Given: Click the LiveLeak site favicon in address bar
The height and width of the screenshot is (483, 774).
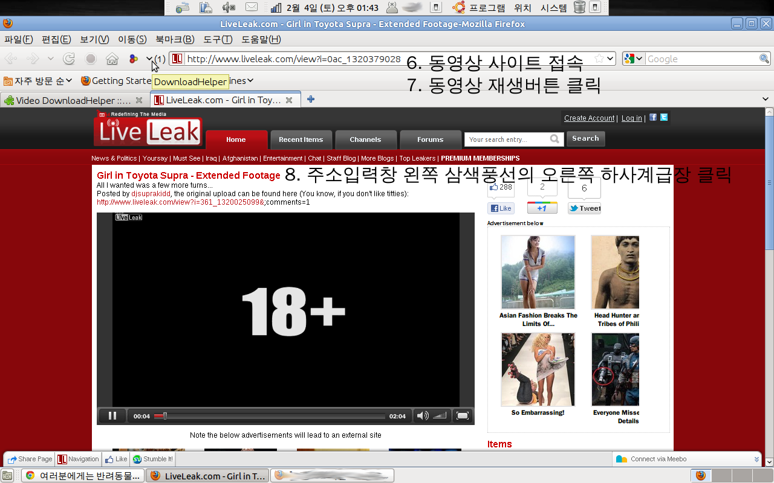Looking at the screenshot, I should click(x=177, y=59).
